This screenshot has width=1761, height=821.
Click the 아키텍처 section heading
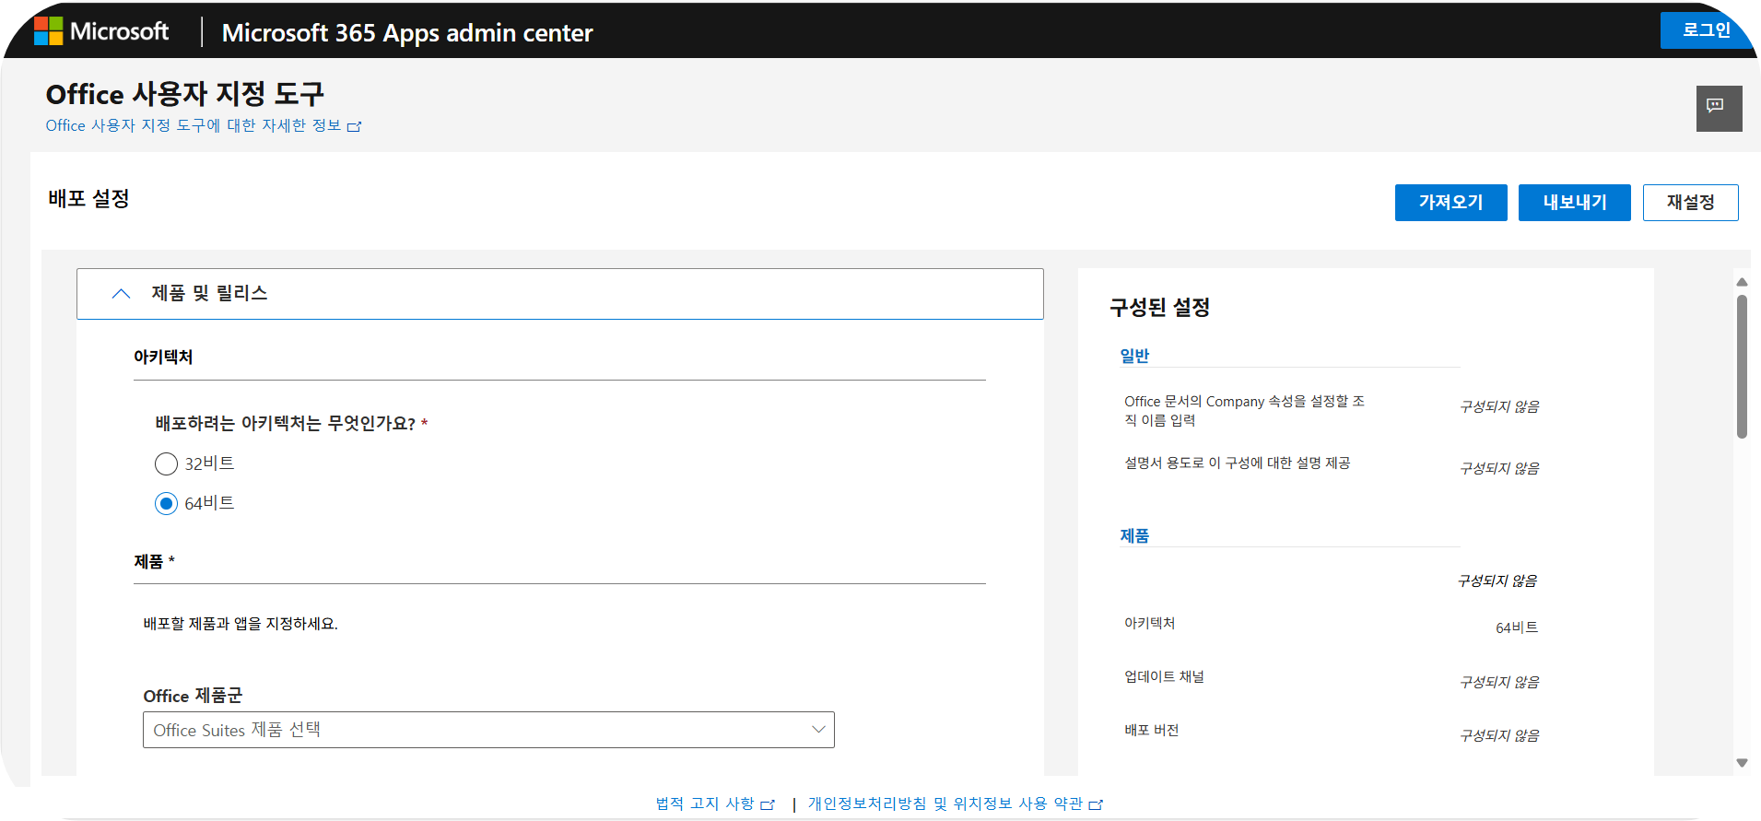[x=163, y=357]
